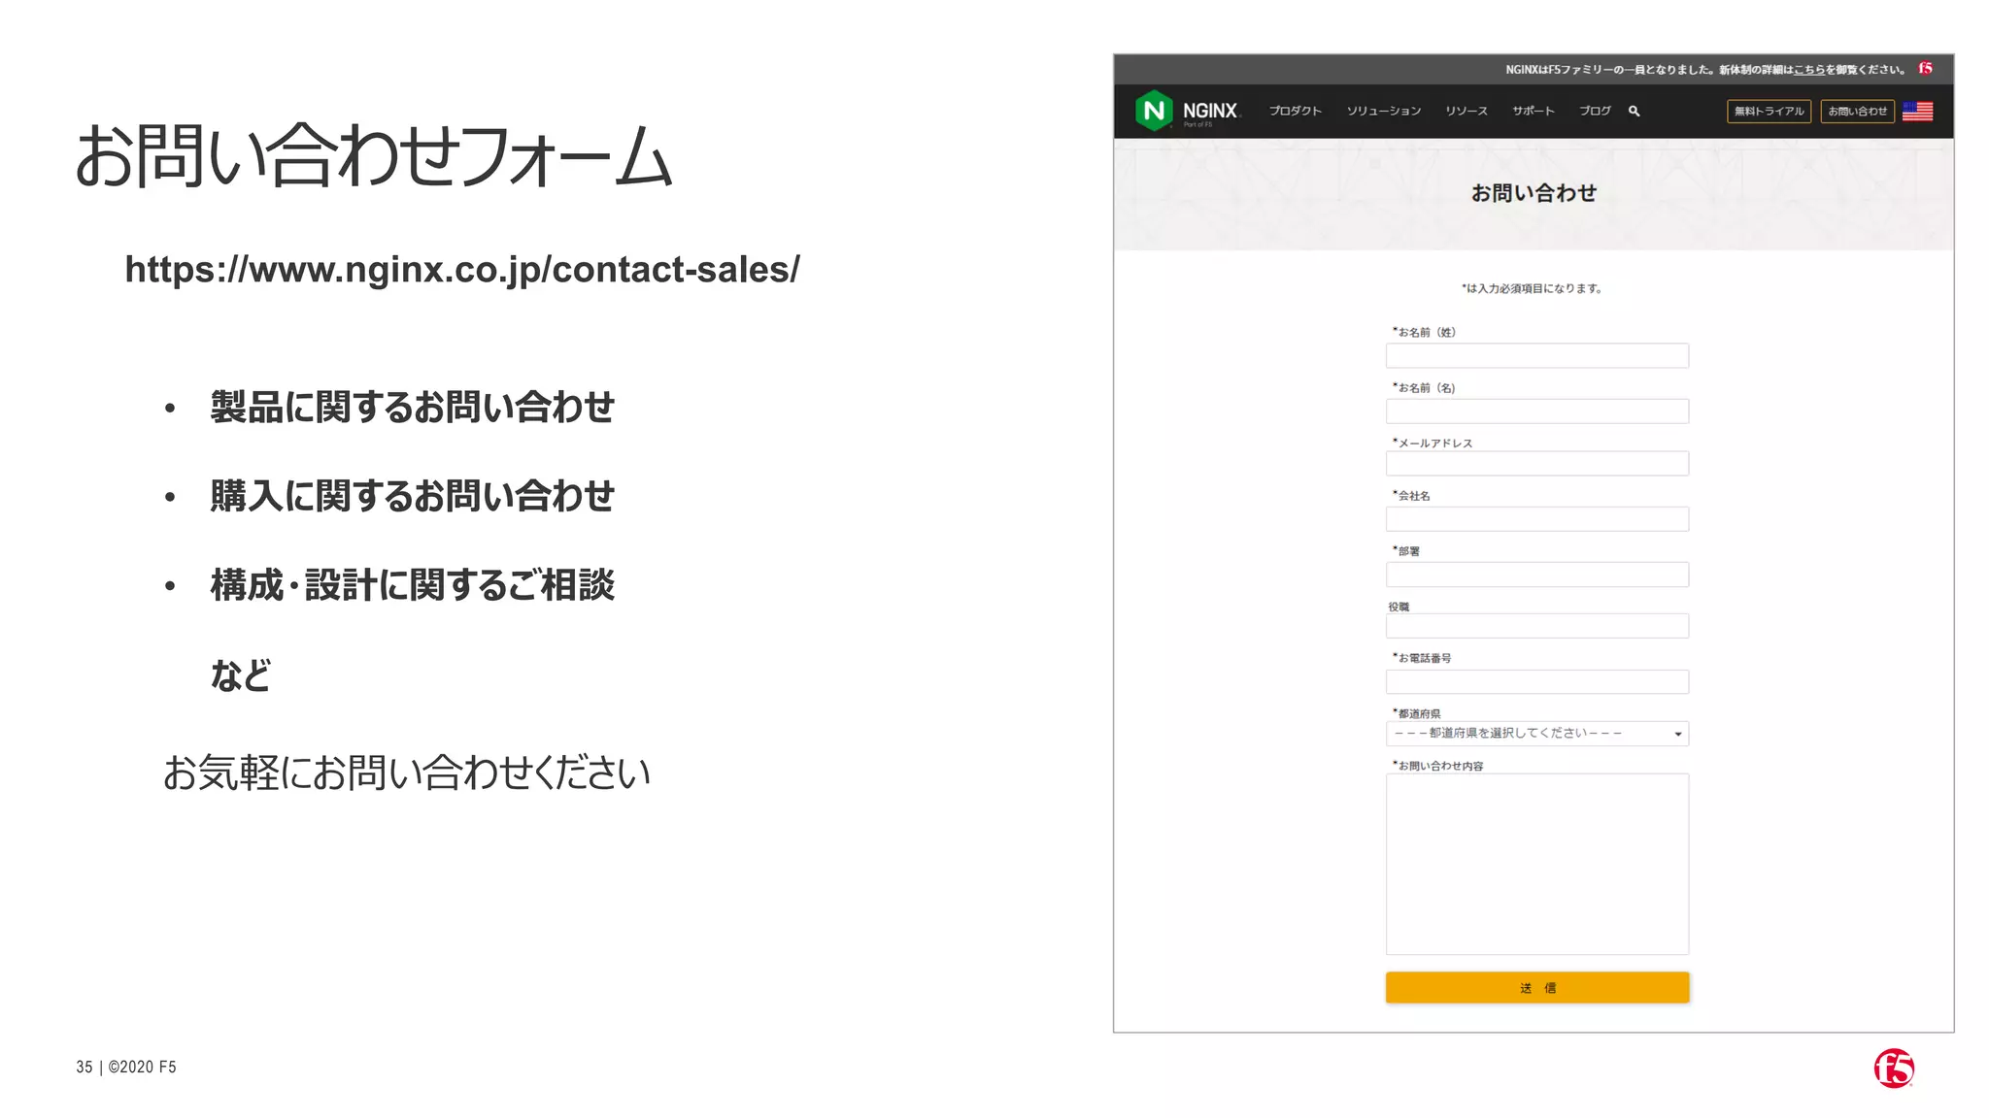Click the https://www.nginx.co.jp/contact-sales/ URL text
The width and height of the screenshot is (1989, 1118).
[462, 270]
